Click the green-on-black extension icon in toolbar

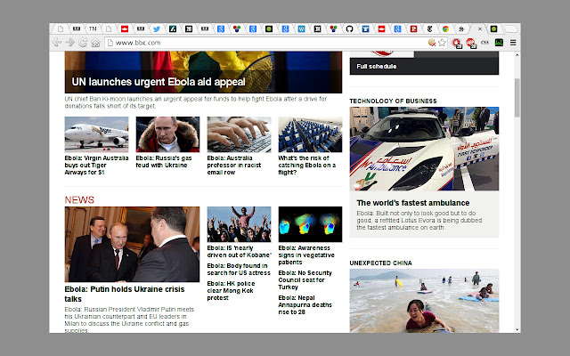pos(499,43)
